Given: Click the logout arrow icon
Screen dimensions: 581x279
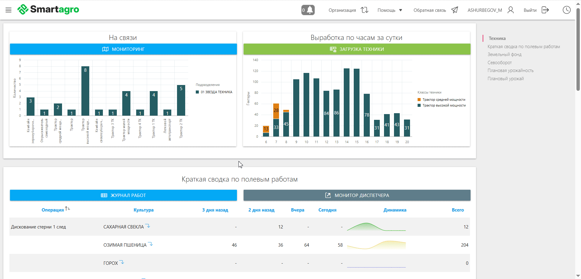Looking at the screenshot, I should point(545,10).
